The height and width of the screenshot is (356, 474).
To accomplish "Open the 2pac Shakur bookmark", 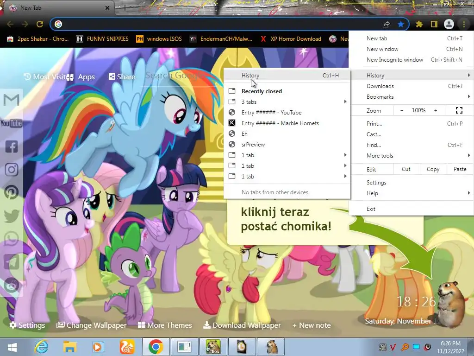I will pos(38,39).
